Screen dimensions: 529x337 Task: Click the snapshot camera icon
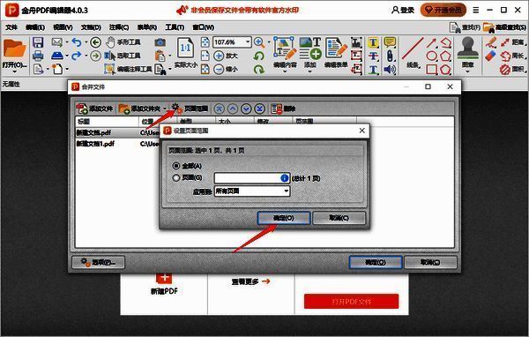[160, 42]
